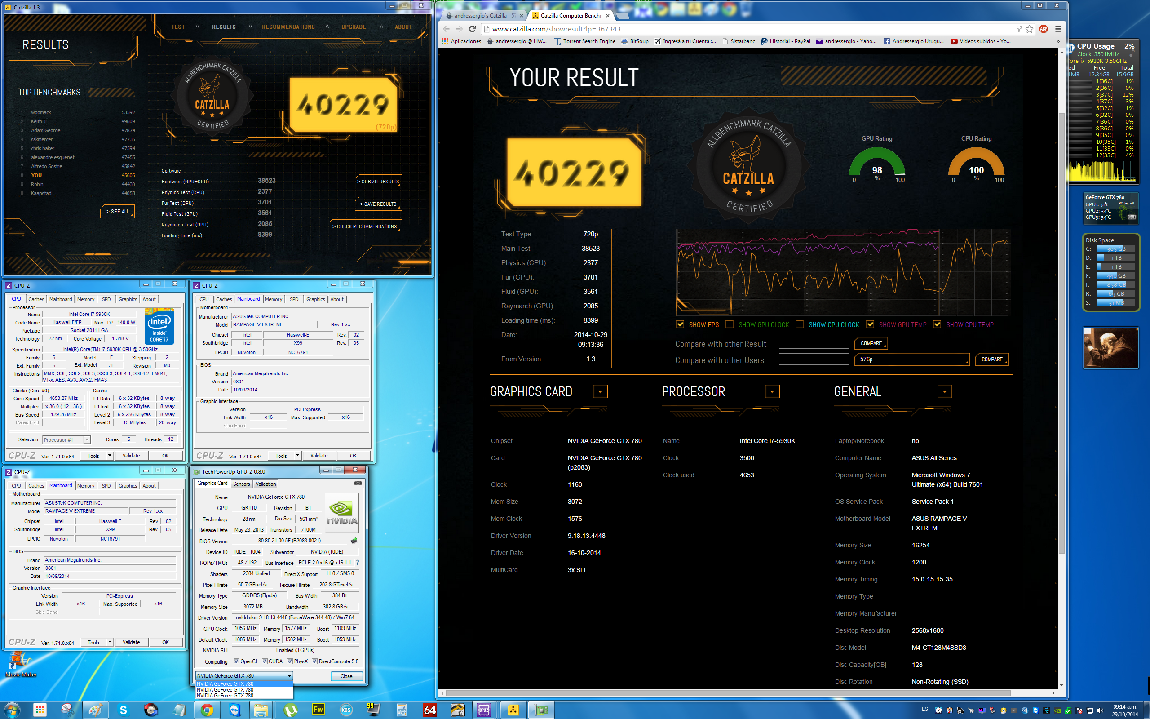The width and height of the screenshot is (1150, 719).
Task: Toggle the PhysX checkbox in GPU-Z
Action: coord(290,661)
